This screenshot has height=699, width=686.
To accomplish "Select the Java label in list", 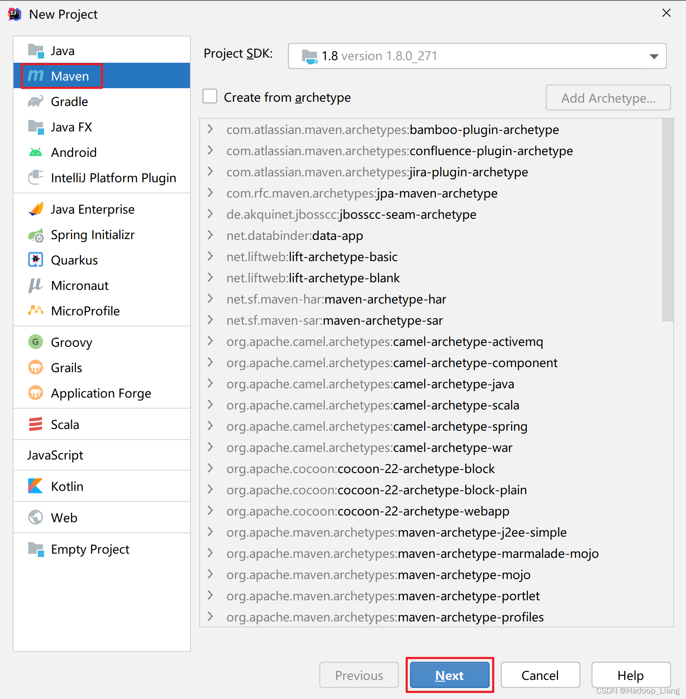I will (x=63, y=51).
